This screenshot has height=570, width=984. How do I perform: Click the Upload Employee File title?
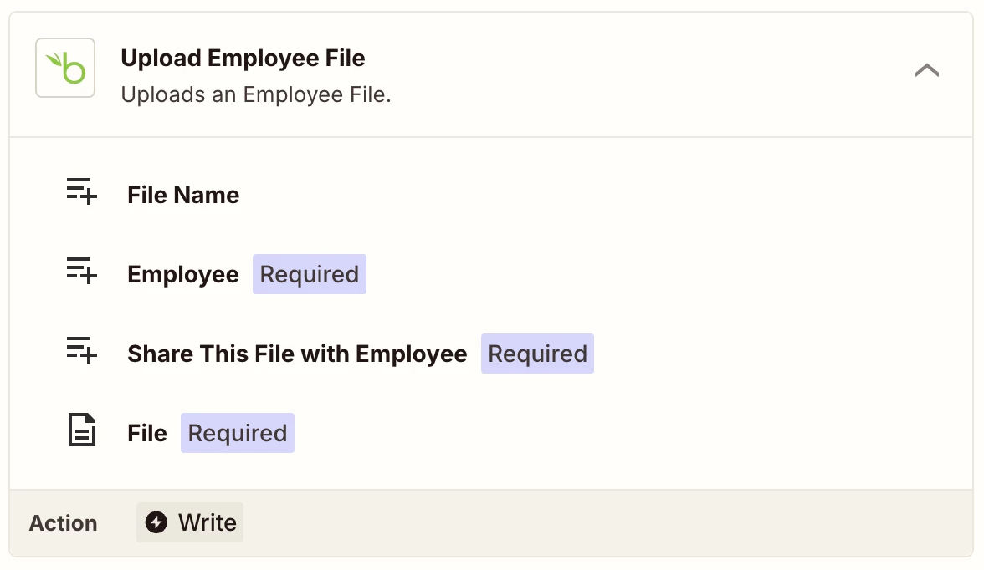[x=243, y=59]
